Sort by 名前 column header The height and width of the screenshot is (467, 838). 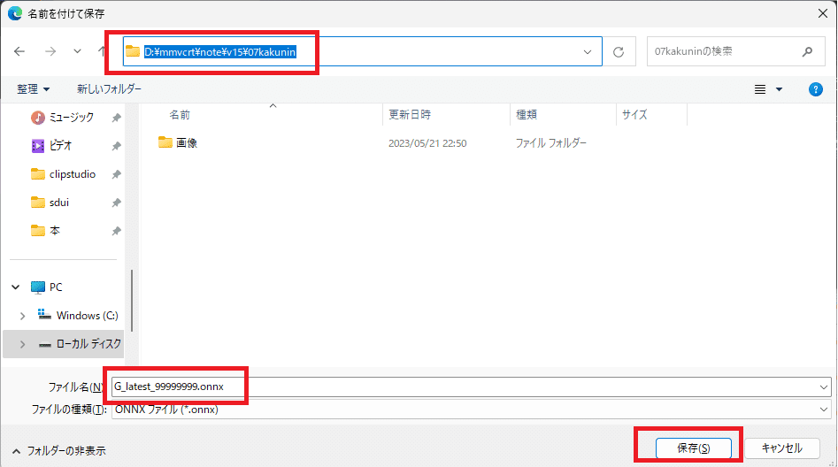point(180,115)
